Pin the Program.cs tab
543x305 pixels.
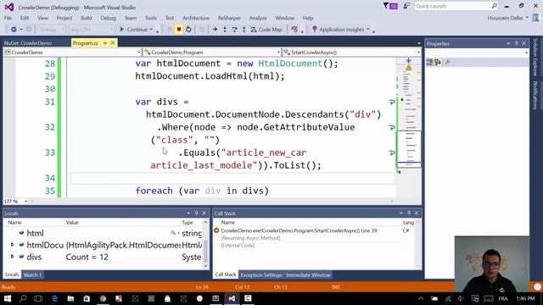[105, 43]
